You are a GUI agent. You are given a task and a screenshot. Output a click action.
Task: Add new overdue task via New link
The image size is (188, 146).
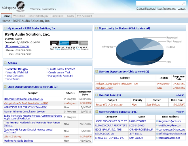pyautogui.click(x=180, y=95)
